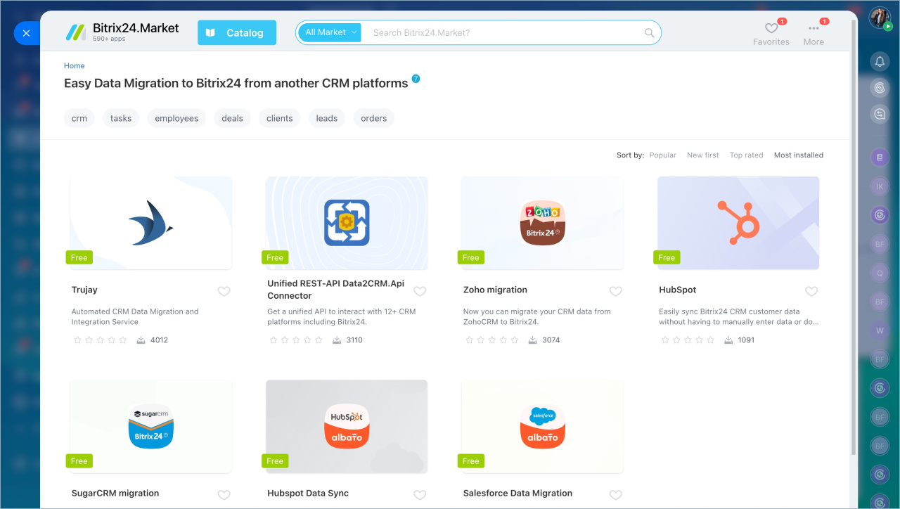Open the Trujay app title

84,290
